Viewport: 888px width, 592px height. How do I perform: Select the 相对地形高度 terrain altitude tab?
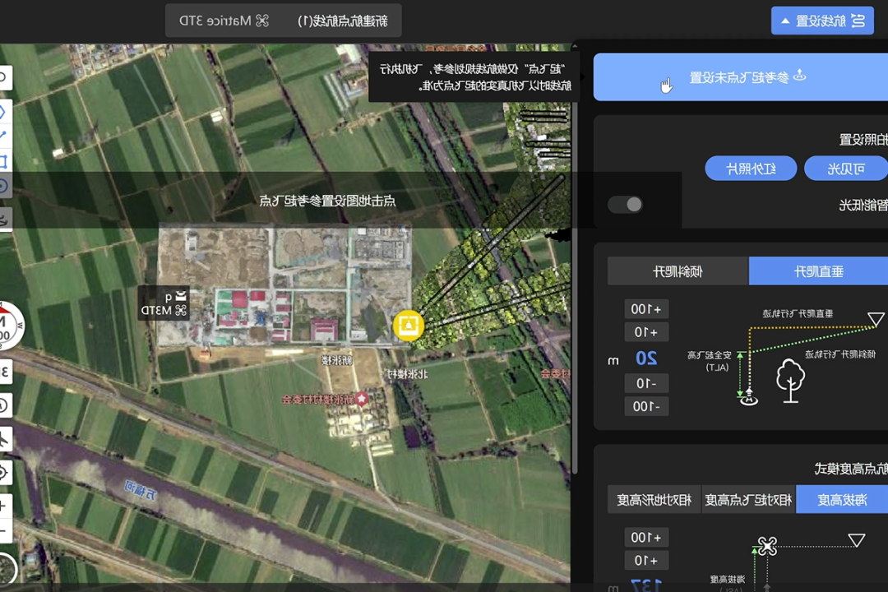654,499
